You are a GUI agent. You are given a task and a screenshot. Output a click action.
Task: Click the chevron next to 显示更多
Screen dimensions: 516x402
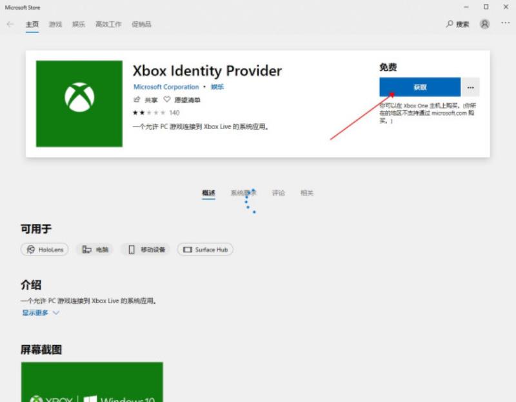[x=56, y=313]
